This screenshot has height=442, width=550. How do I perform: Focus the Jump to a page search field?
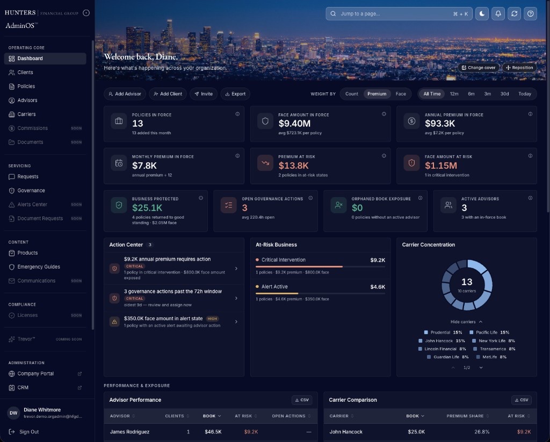click(x=399, y=13)
